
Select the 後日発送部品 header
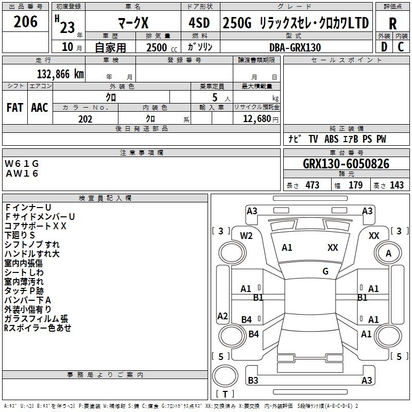click(142, 128)
